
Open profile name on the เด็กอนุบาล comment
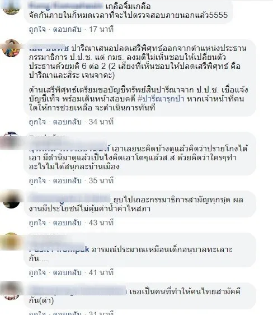[x=59, y=249]
